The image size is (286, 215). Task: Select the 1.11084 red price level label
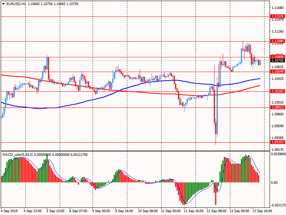[278, 41]
